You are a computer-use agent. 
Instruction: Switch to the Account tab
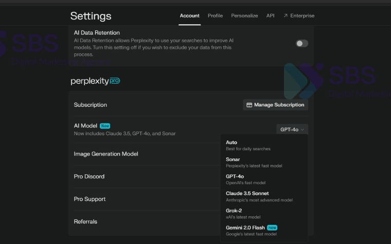[189, 16]
